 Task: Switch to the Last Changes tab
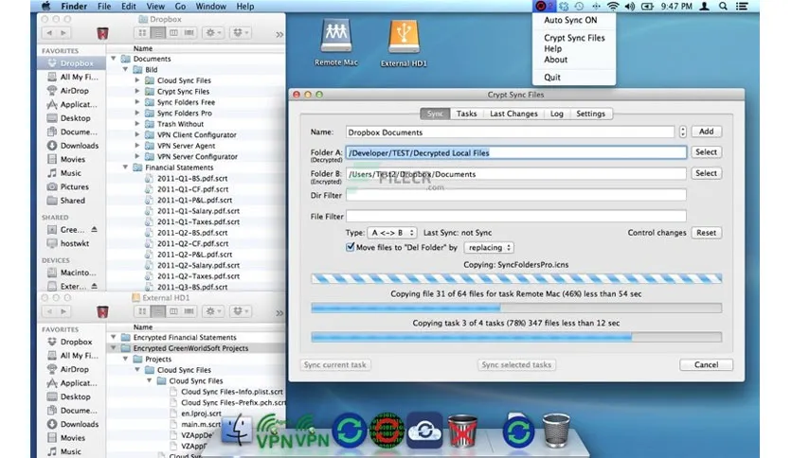click(513, 114)
